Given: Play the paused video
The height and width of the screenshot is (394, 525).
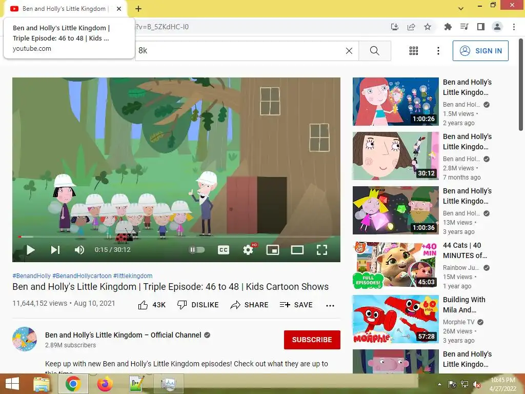Looking at the screenshot, I should point(30,250).
